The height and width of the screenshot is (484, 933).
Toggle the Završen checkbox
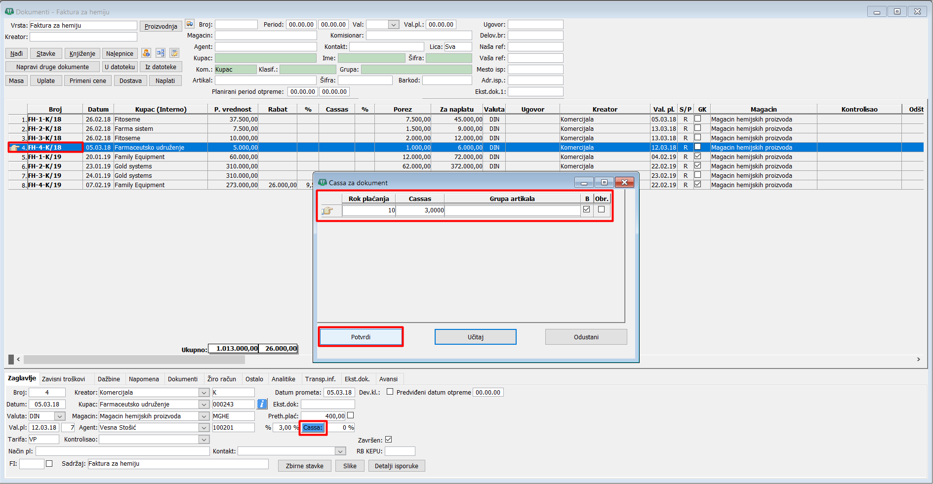(x=389, y=440)
